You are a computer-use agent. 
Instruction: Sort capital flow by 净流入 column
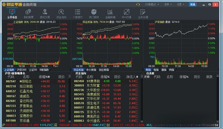[x=132, y=77]
